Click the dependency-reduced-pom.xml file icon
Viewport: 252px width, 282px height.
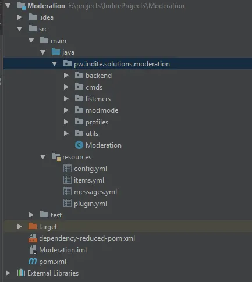pos(33,238)
